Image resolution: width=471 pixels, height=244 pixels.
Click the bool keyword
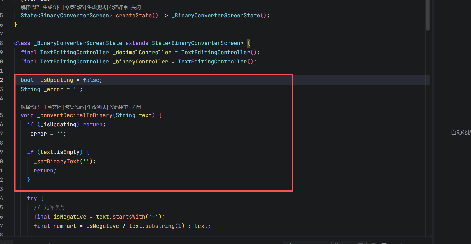pos(27,80)
